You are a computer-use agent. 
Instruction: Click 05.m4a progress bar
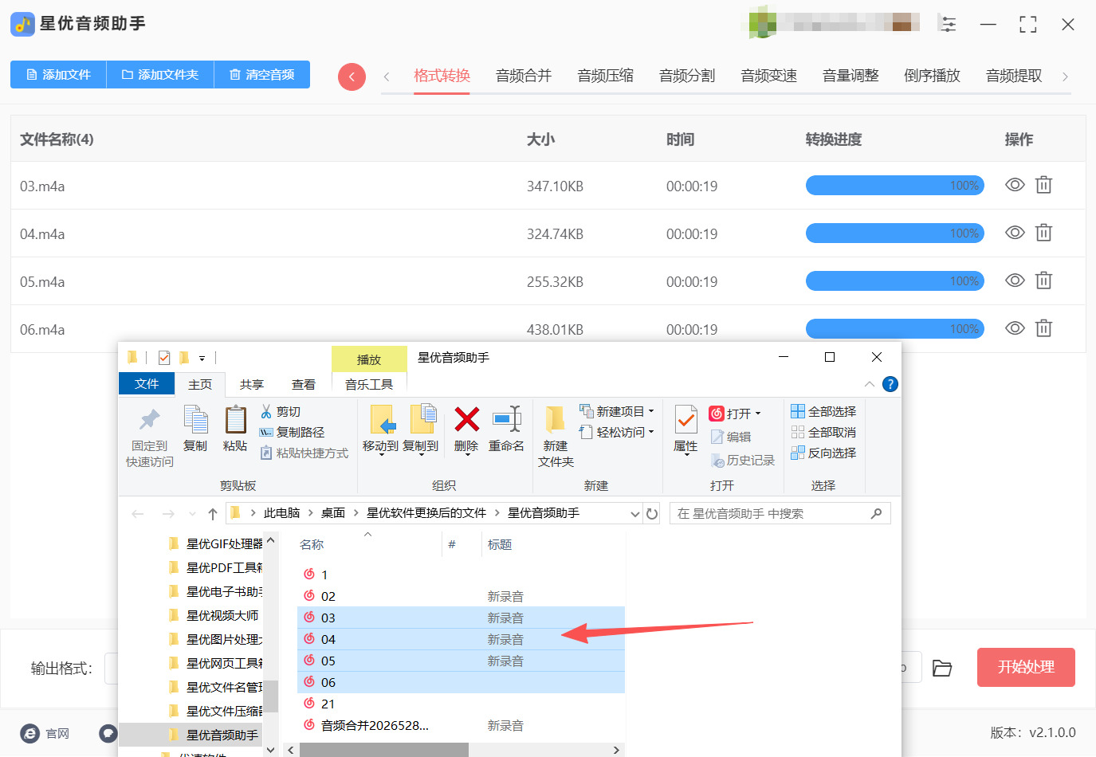click(x=895, y=280)
